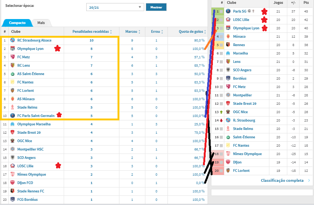This screenshot has height=205, width=314.
Task: Click FC Nantes crest in penalties table
Action: tap(13, 82)
